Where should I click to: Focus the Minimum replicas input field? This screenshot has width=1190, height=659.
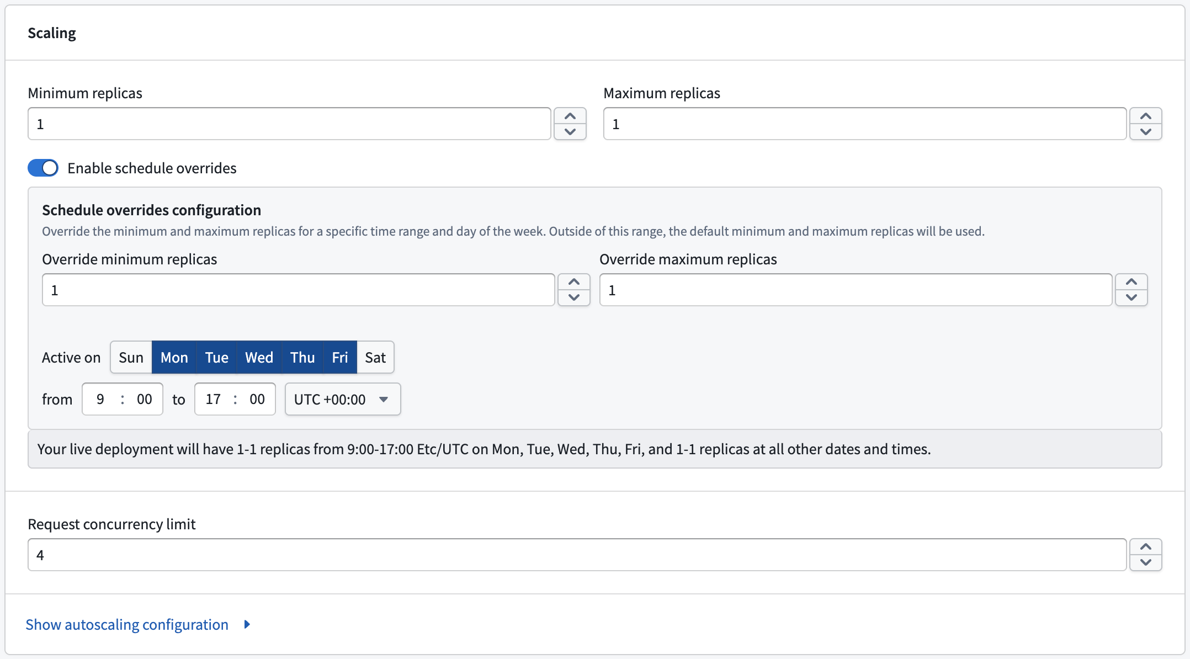pos(289,124)
